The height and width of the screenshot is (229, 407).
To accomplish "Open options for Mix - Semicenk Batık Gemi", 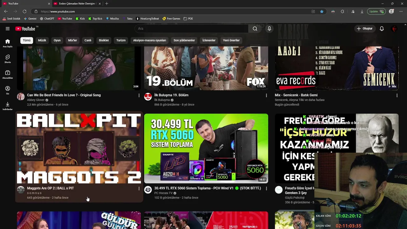I will tap(397, 95).
